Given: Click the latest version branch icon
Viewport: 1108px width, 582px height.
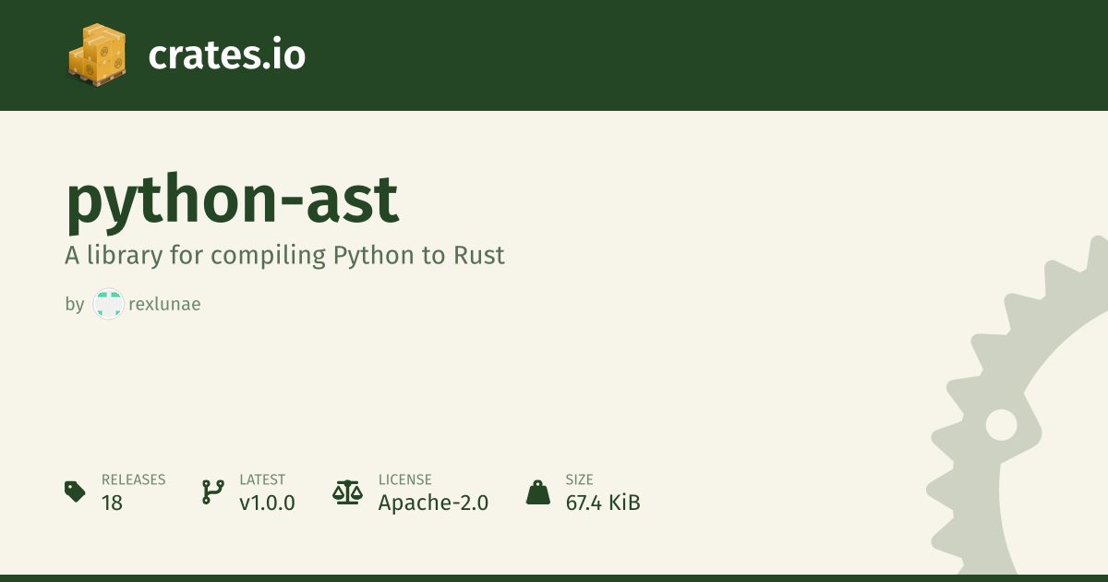Looking at the screenshot, I should coord(212,491).
